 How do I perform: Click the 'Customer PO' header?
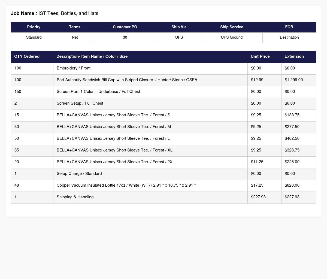pyautogui.click(x=125, y=27)
